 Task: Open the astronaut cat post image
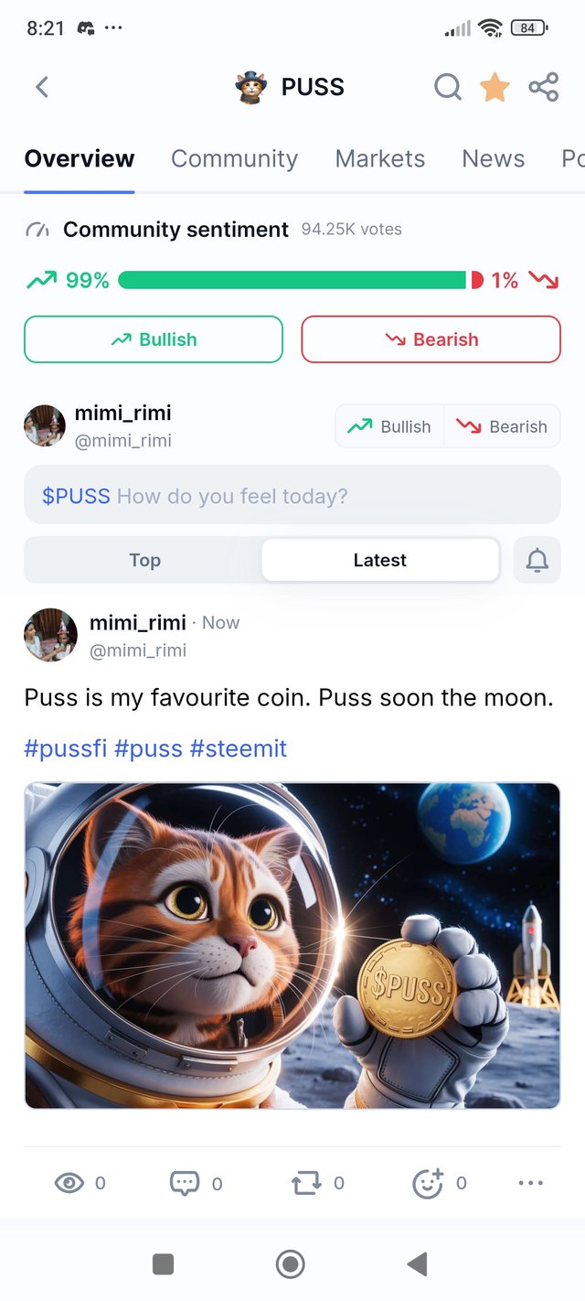292,945
